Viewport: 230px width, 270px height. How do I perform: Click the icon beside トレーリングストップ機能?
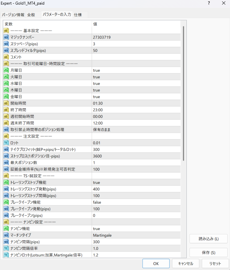click(x=6, y=183)
